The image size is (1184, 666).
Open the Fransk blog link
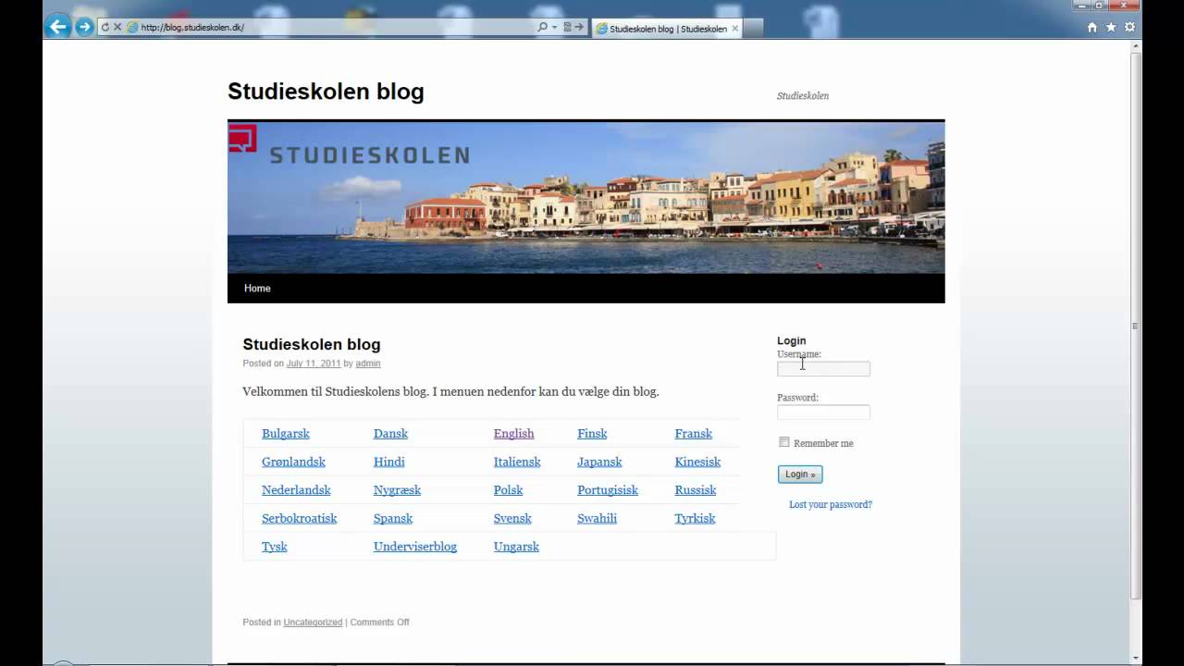pyautogui.click(x=693, y=434)
